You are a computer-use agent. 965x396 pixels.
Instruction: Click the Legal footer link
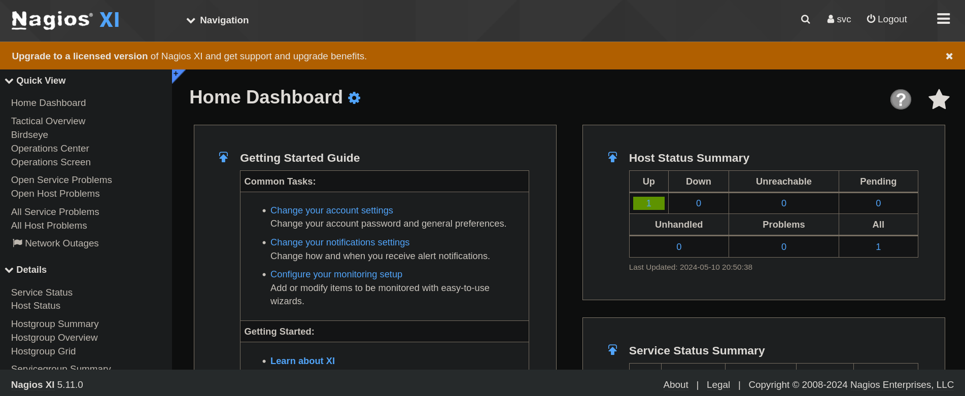718,385
